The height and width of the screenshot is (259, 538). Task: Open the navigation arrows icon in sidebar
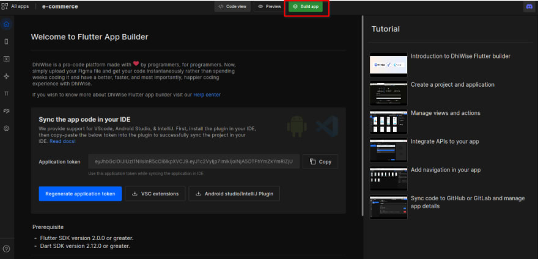pyautogui.click(x=6, y=76)
